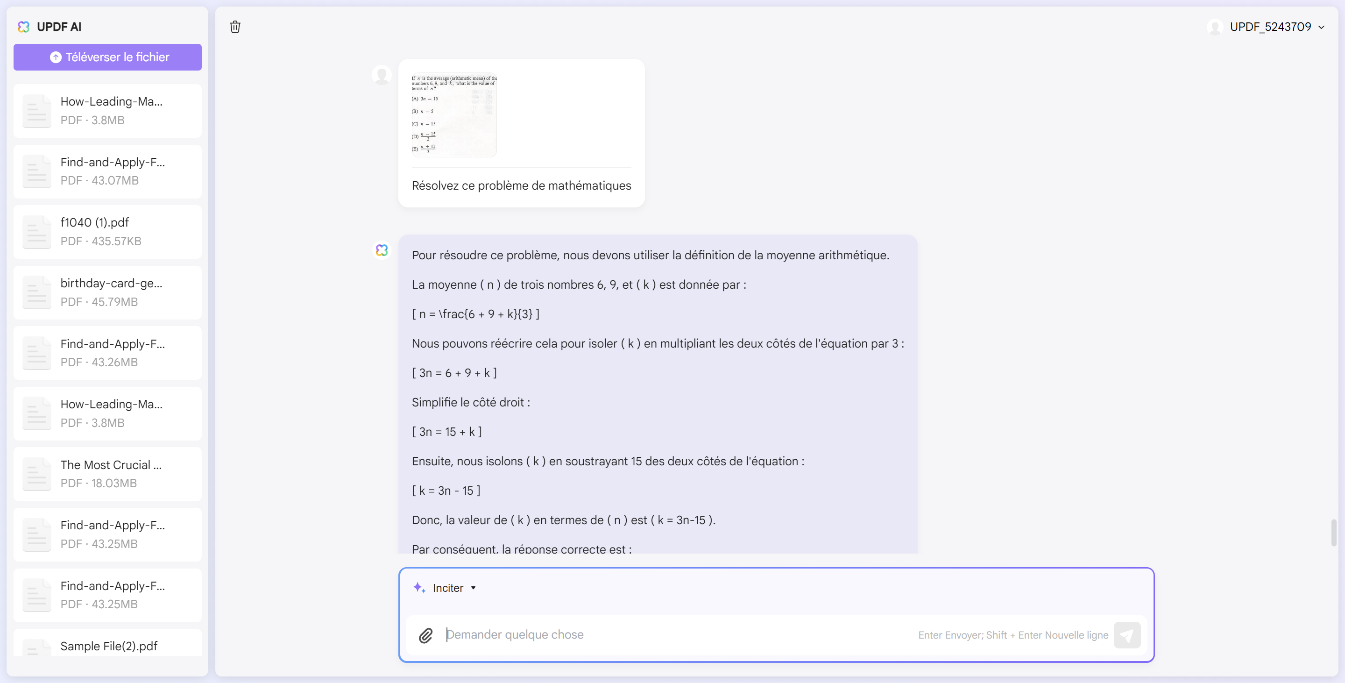This screenshot has width=1345, height=683.
Task: Click the upload arrow icon in Téléverser button
Action: point(56,57)
